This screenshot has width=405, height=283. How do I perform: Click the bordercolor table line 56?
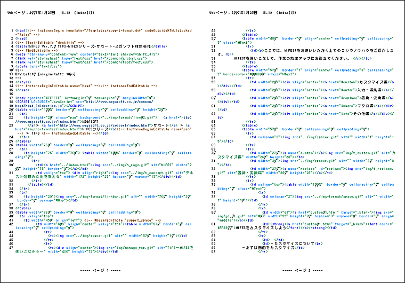(309, 70)
